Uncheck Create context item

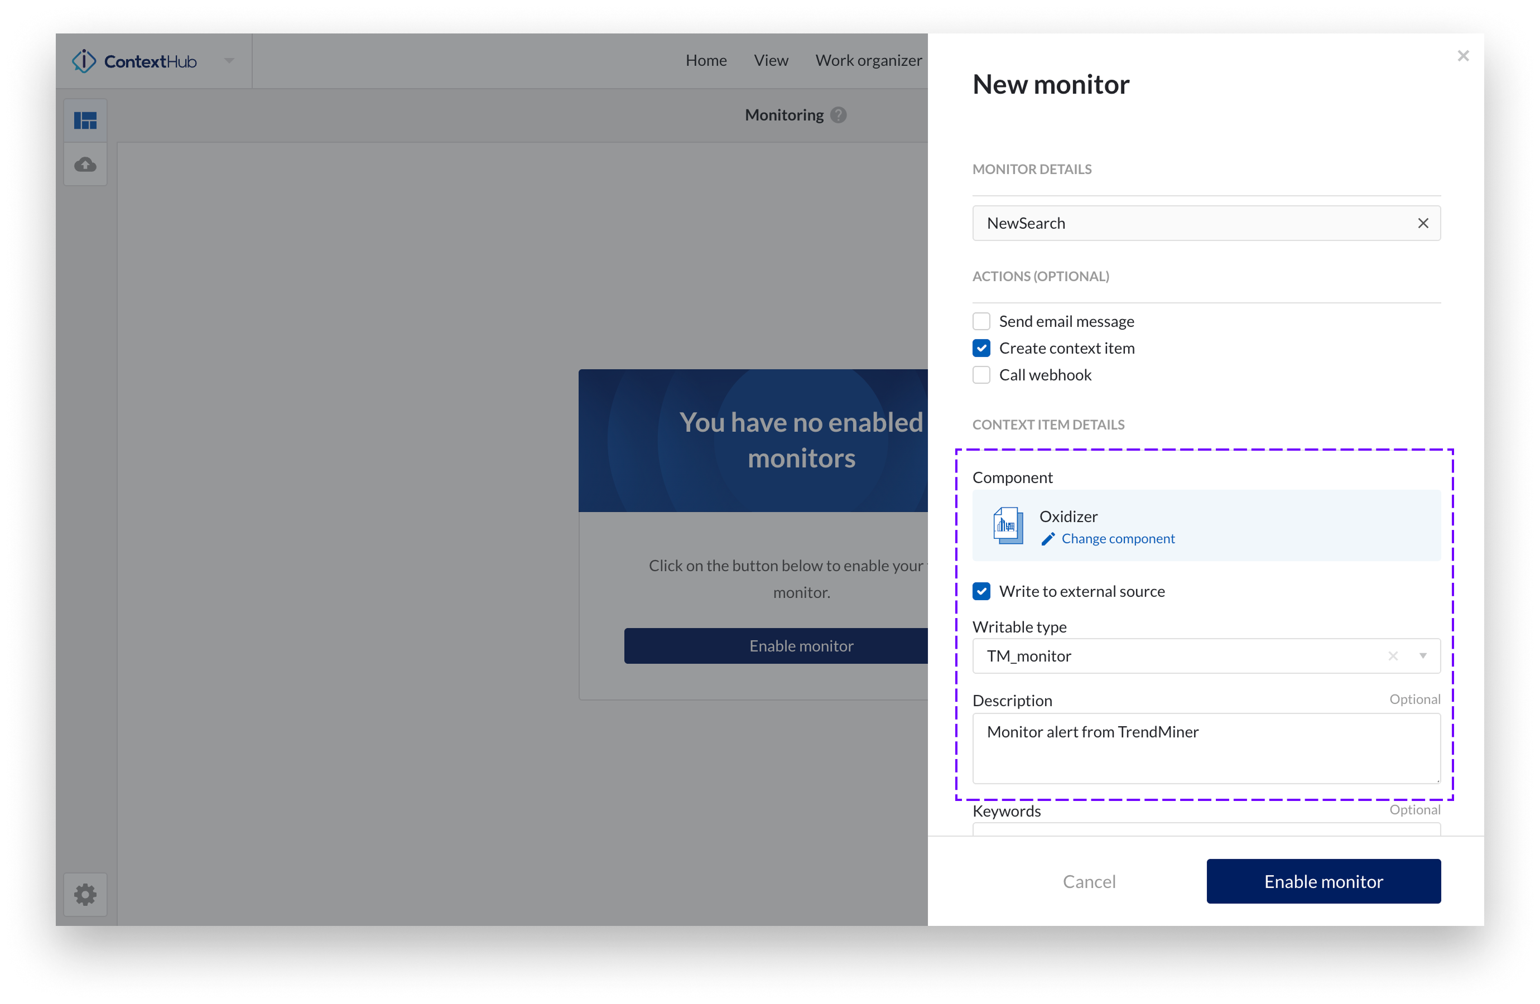[981, 348]
